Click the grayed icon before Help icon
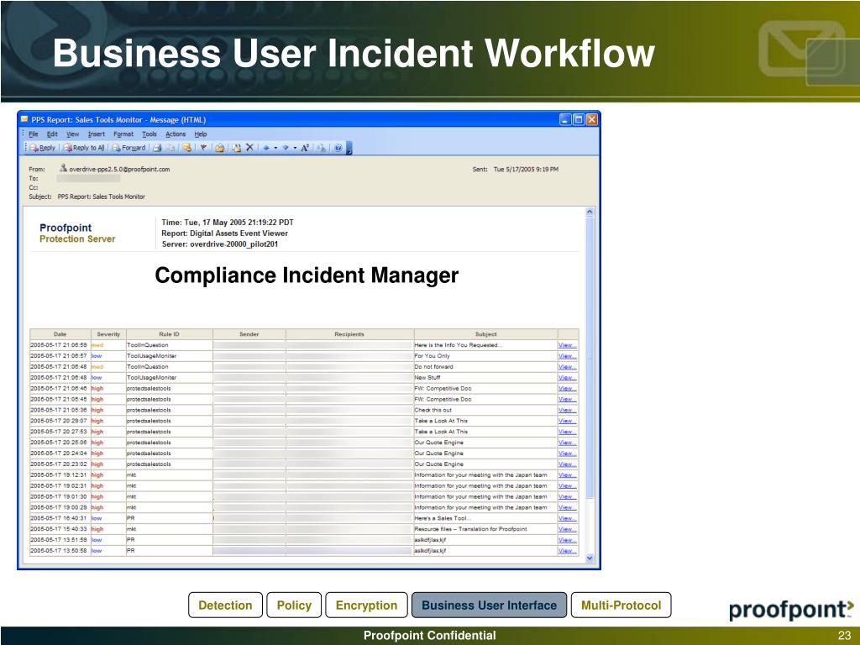 322,148
